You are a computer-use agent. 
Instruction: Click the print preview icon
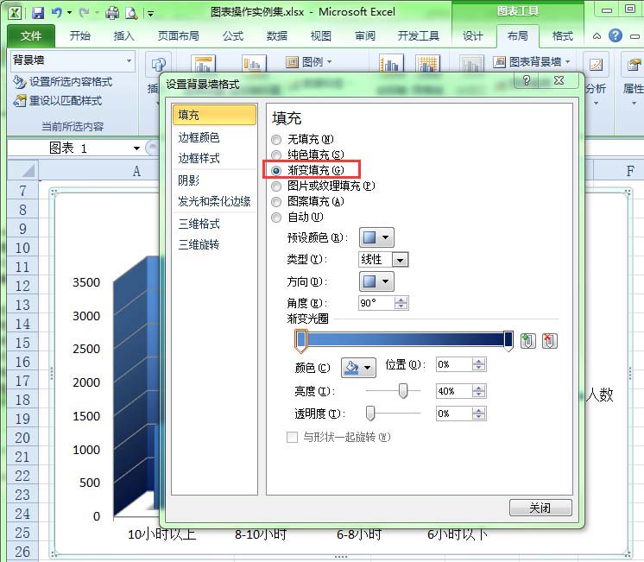[131, 13]
